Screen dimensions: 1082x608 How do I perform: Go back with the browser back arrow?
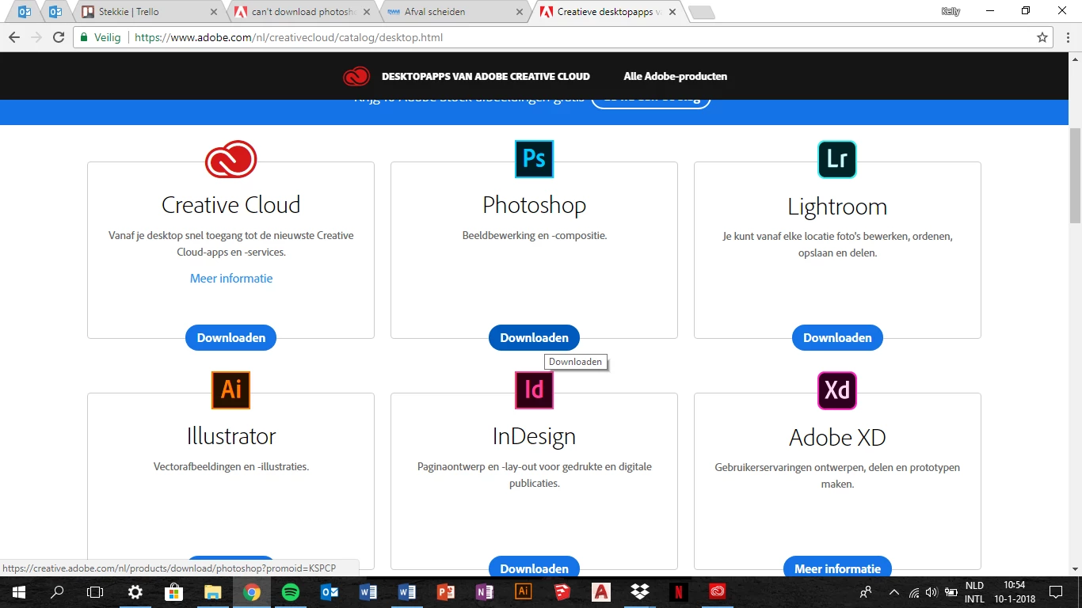pyautogui.click(x=14, y=37)
